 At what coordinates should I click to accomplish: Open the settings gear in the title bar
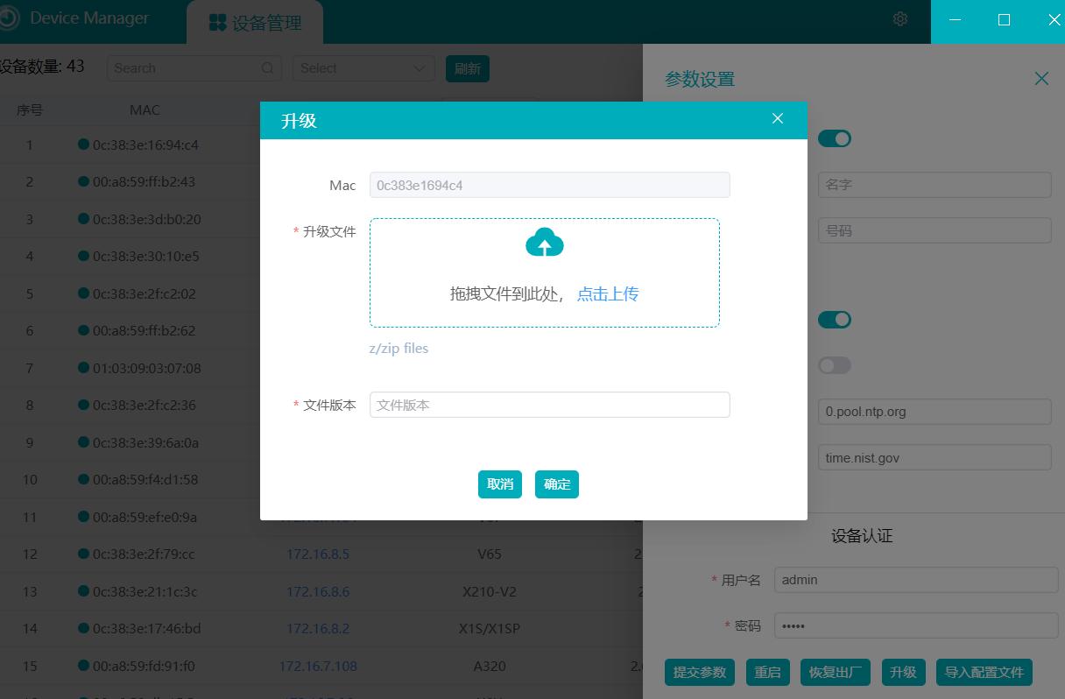[899, 18]
